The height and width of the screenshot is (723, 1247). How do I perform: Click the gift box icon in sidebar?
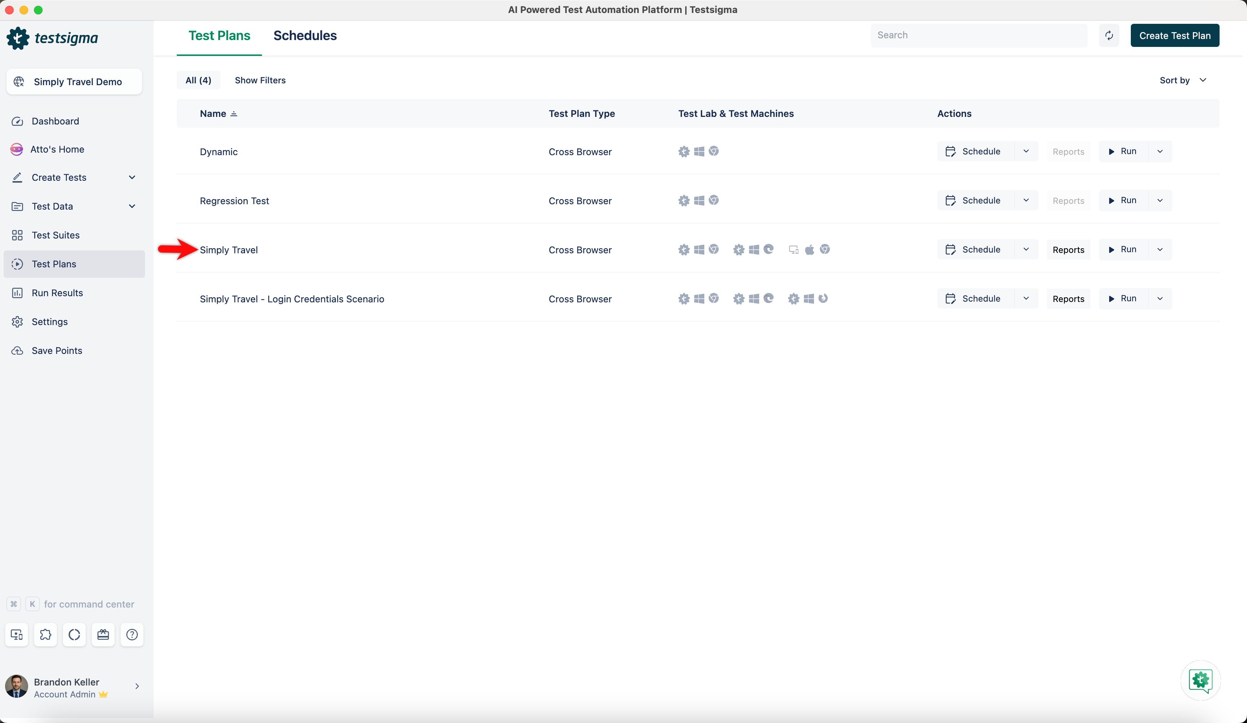click(103, 634)
